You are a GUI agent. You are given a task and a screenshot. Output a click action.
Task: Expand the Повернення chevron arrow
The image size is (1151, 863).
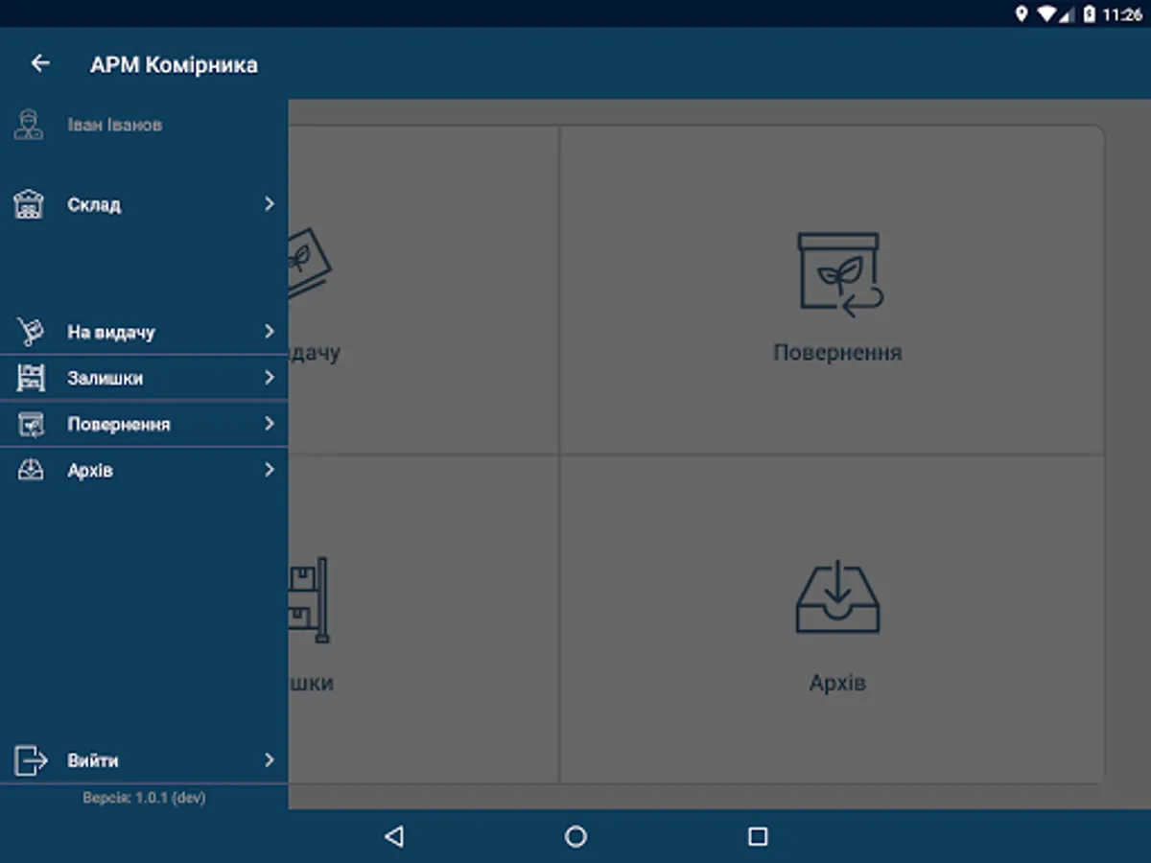pyautogui.click(x=270, y=424)
